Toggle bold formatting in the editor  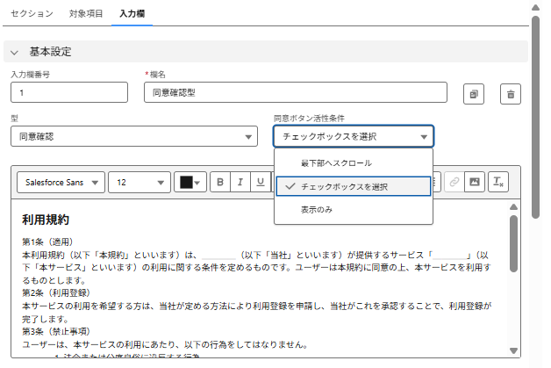point(220,182)
